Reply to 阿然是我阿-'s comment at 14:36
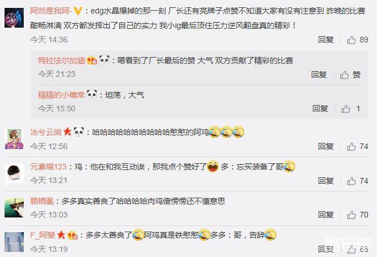Viewport: 377px width, 257px height. (x=326, y=40)
